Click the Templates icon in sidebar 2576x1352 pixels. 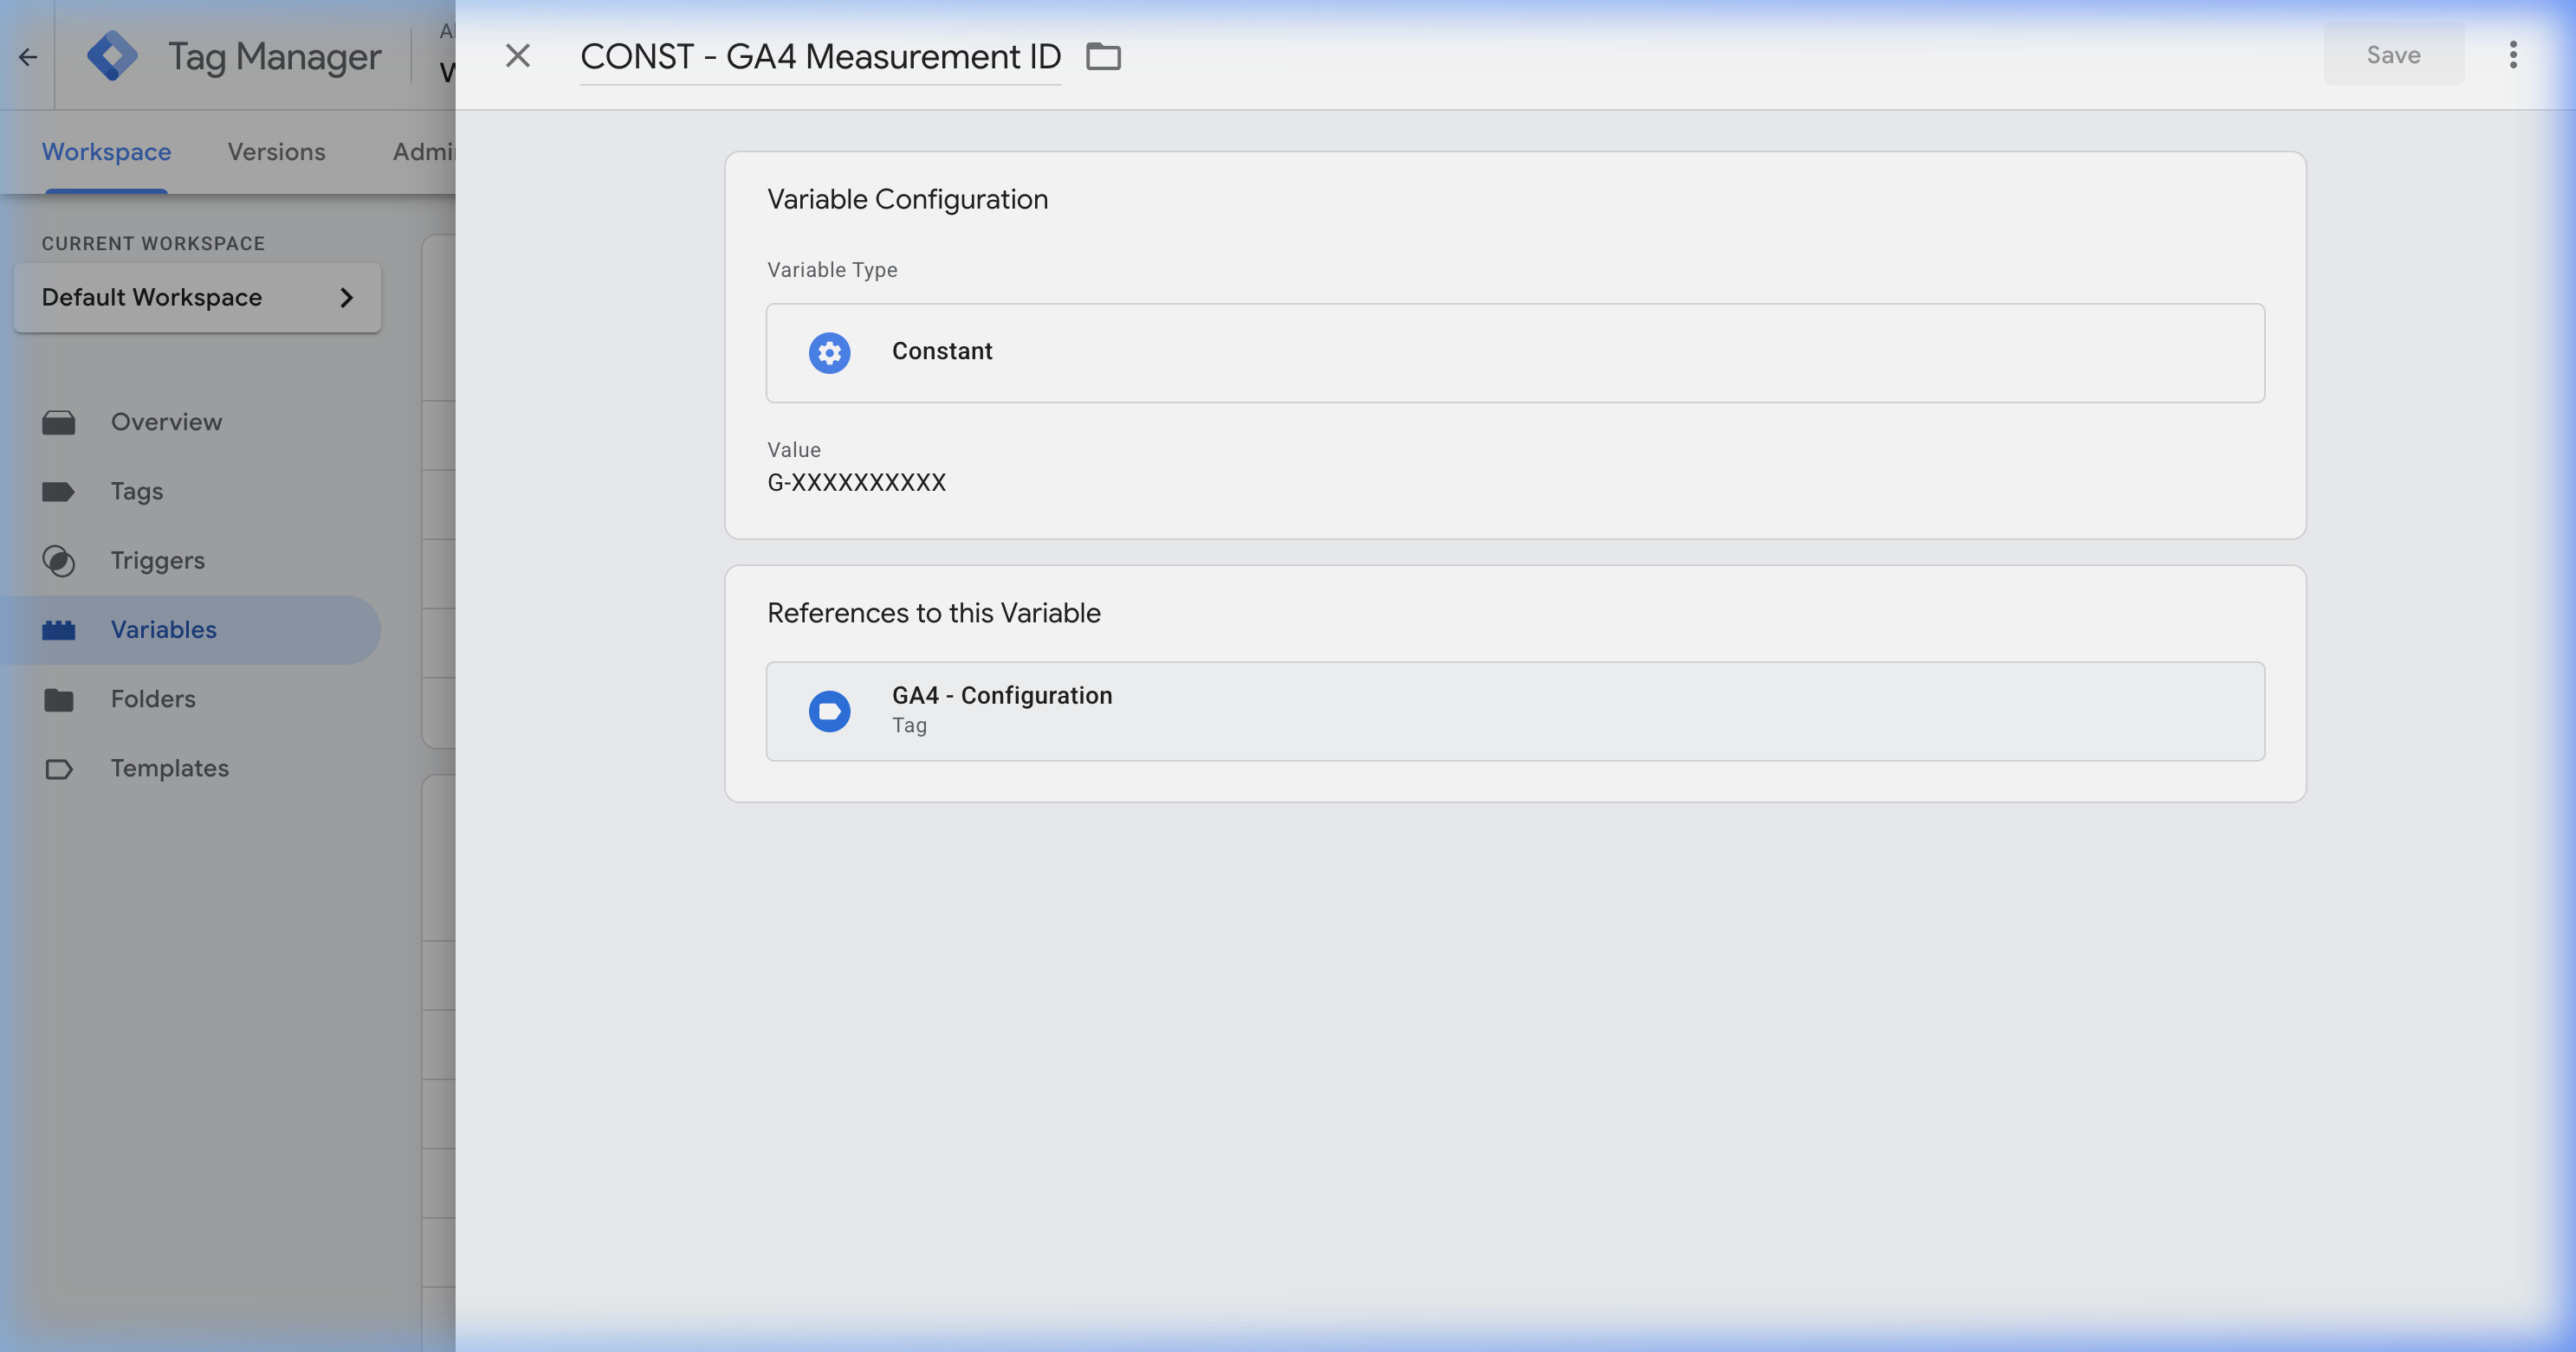click(x=60, y=768)
